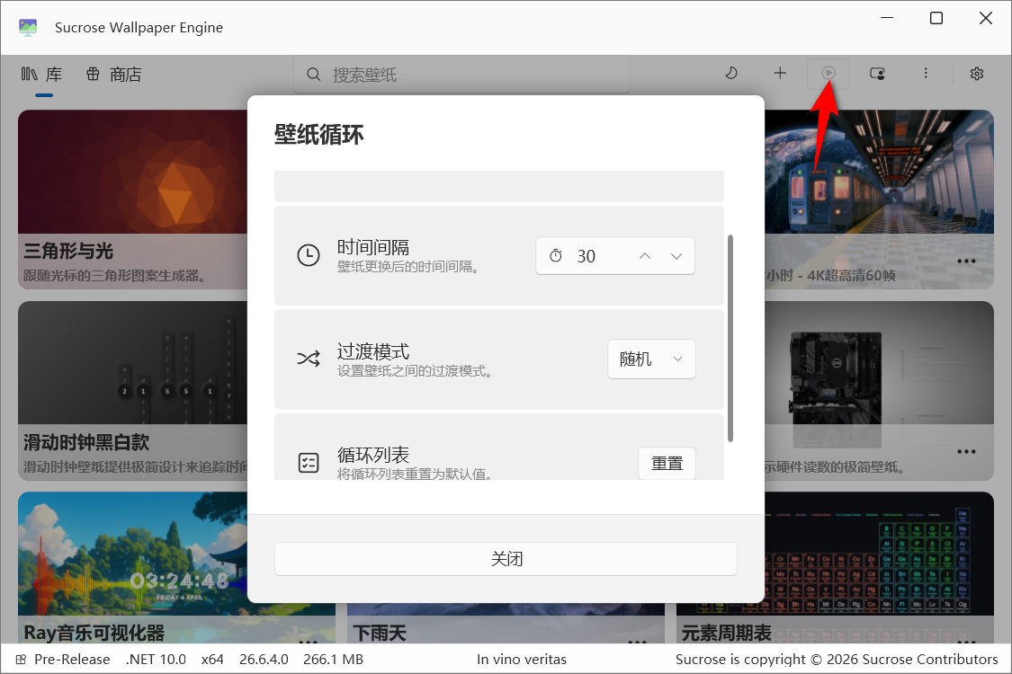Select the 滑动时钟黑白款 wallpaper thumbnail

coord(133,362)
